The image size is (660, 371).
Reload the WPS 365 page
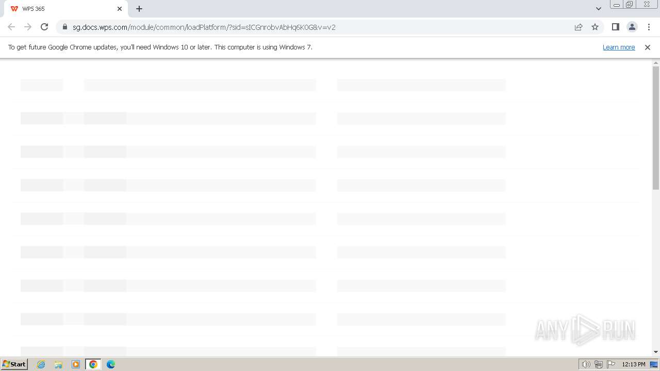(44, 27)
